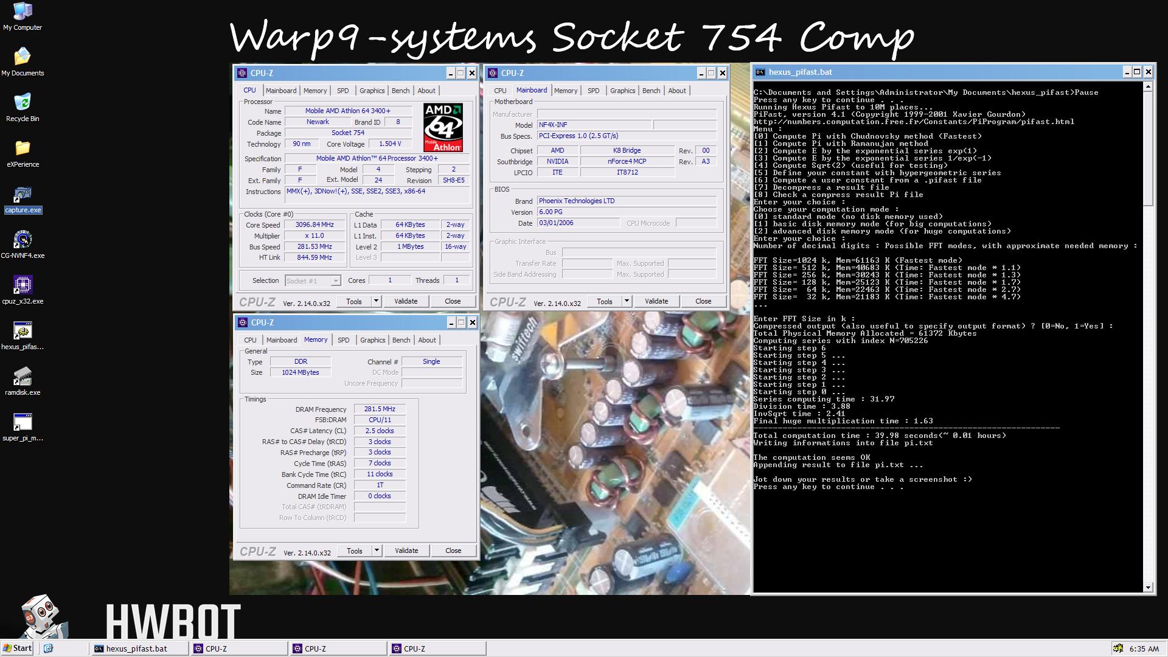
Task: Click the system tray icon beside the clock
Action: click(1118, 648)
